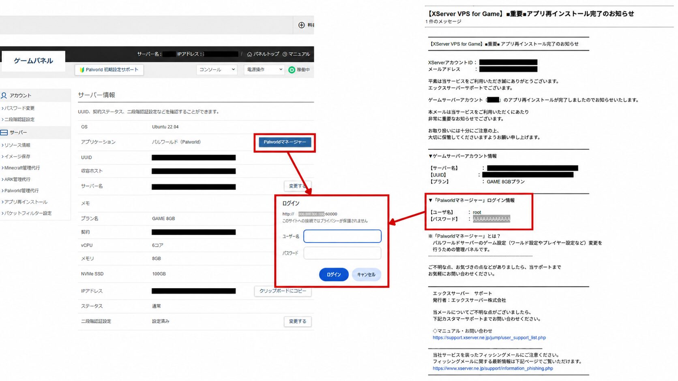Viewport: 678px width, 381px height.
Task: Open Palworld管理代行 in sidebar
Action: tap(21, 191)
